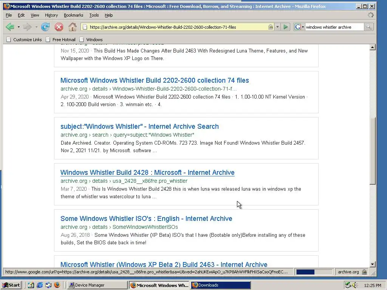Open the File menu
The image size is (387, 290).
click(x=9, y=15)
